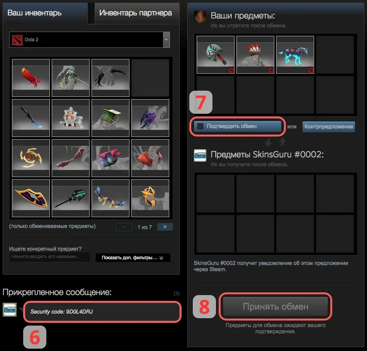Select Security code: 9D0L4DRJ message text

click(x=61, y=312)
